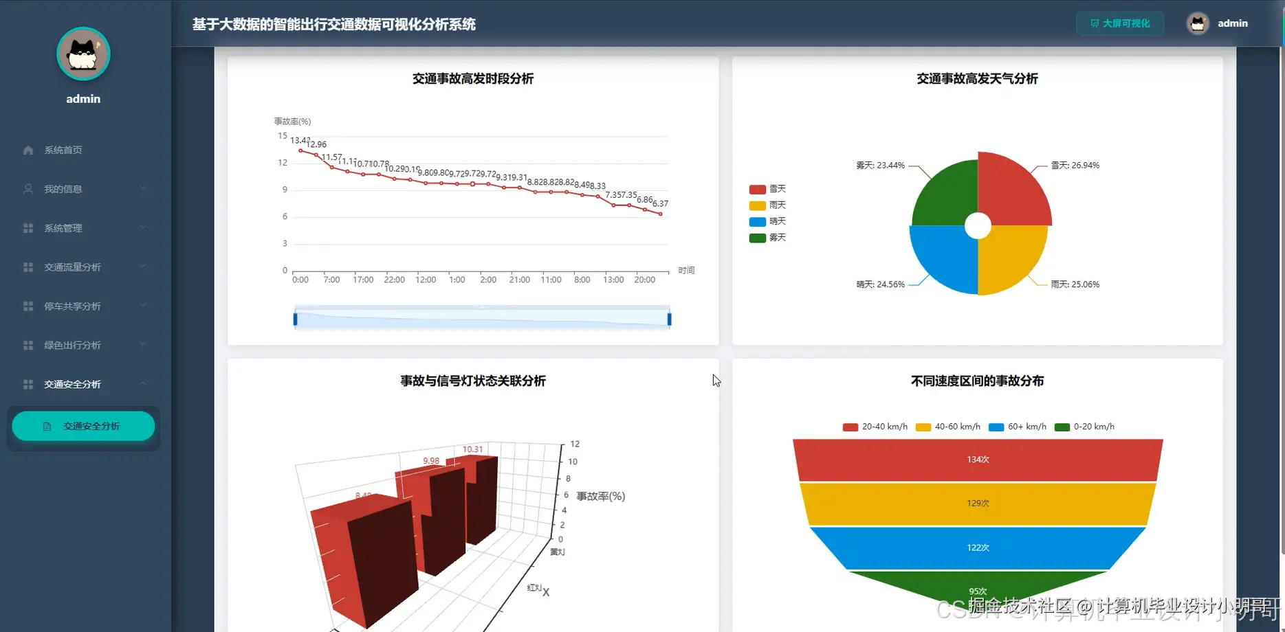The image size is (1285, 632).
Task: Click the system title text in header
Action: click(x=334, y=24)
